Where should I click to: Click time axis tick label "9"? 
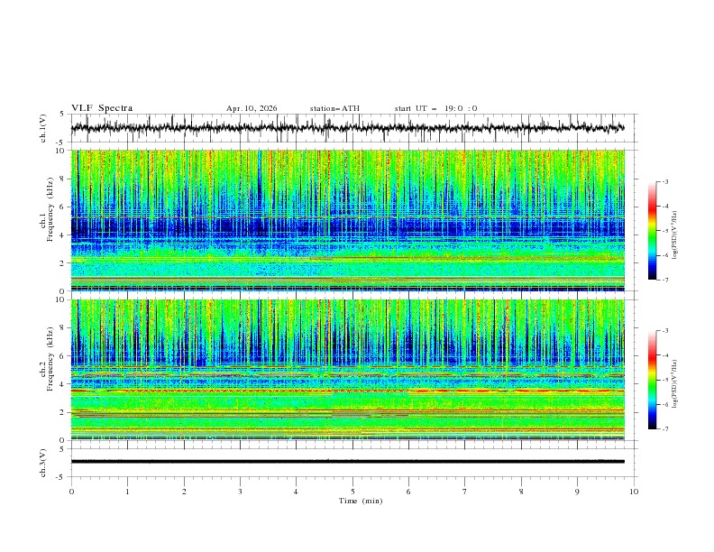point(577,492)
